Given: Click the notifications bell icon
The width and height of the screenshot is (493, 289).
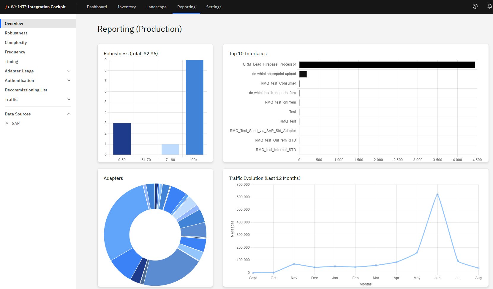Looking at the screenshot, I should [489, 7].
